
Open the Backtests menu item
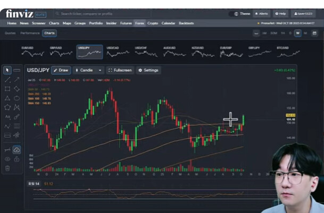pos(186,23)
